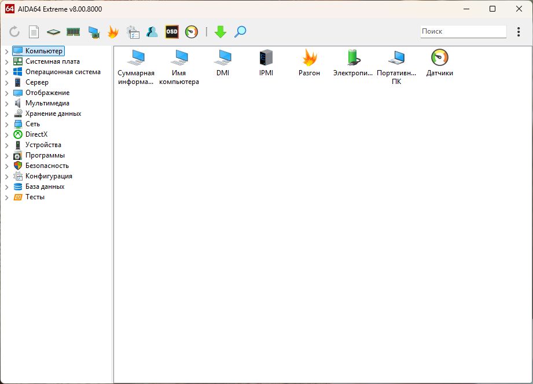533x384 pixels.
Task: Expand the Программы tree node
Action: [6, 156]
